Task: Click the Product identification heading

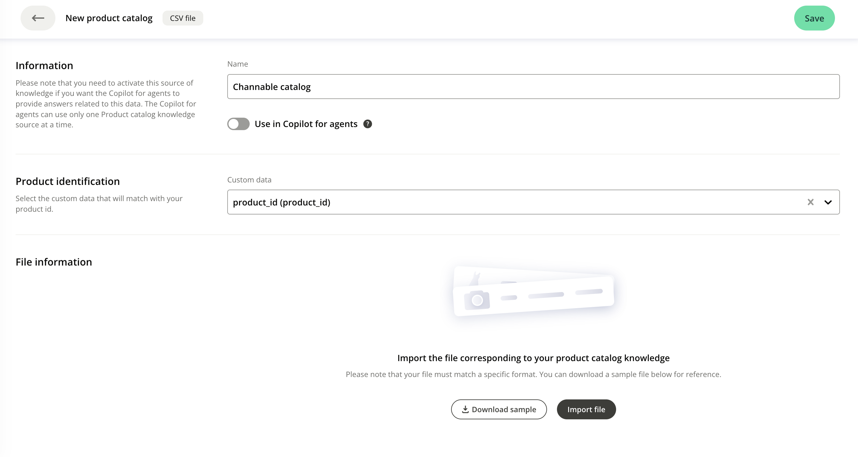Action: tap(68, 181)
